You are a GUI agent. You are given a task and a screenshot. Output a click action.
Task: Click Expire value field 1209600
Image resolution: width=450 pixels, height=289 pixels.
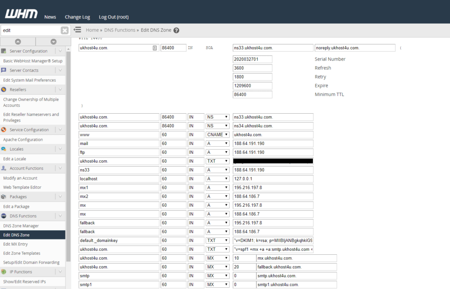pyautogui.click(x=253, y=86)
